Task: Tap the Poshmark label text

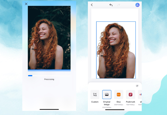Action: pyautogui.click(x=131, y=102)
